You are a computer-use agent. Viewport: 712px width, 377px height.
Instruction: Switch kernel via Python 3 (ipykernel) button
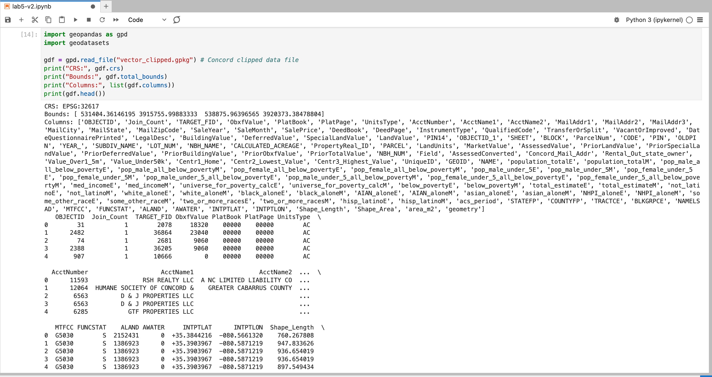[654, 20]
